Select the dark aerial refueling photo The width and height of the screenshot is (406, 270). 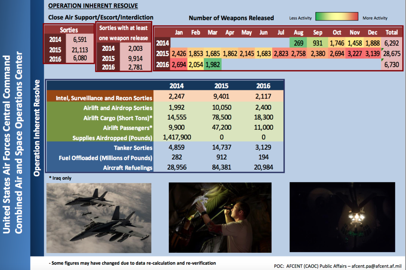(342, 217)
